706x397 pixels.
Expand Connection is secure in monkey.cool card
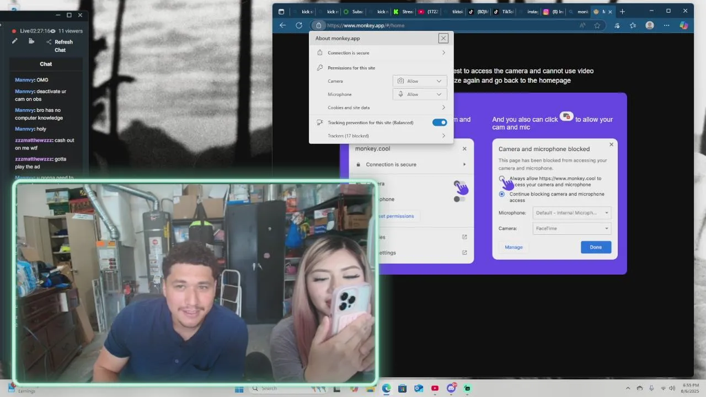pyautogui.click(x=411, y=164)
